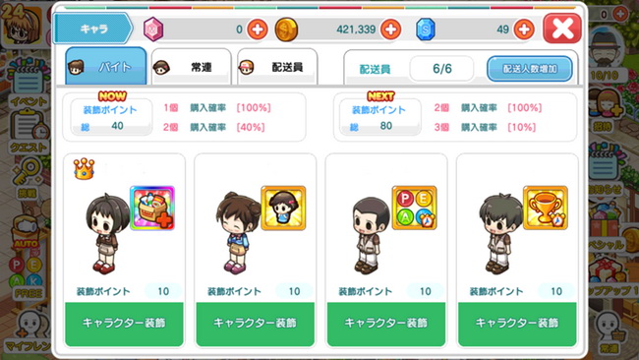
Task: Select the キャラ header label
Action: [x=93, y=29]
